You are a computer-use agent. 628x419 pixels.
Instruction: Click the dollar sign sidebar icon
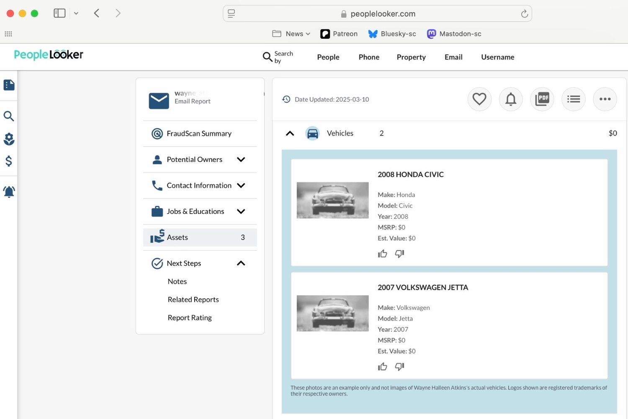point(9,161)
